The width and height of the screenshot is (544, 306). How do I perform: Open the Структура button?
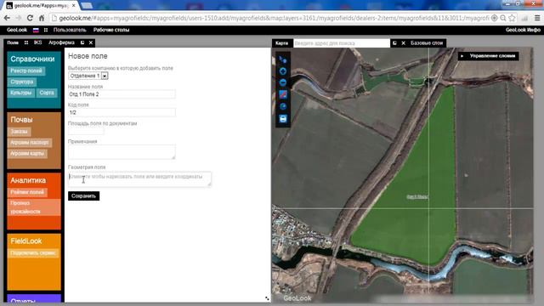click(22, 82)
